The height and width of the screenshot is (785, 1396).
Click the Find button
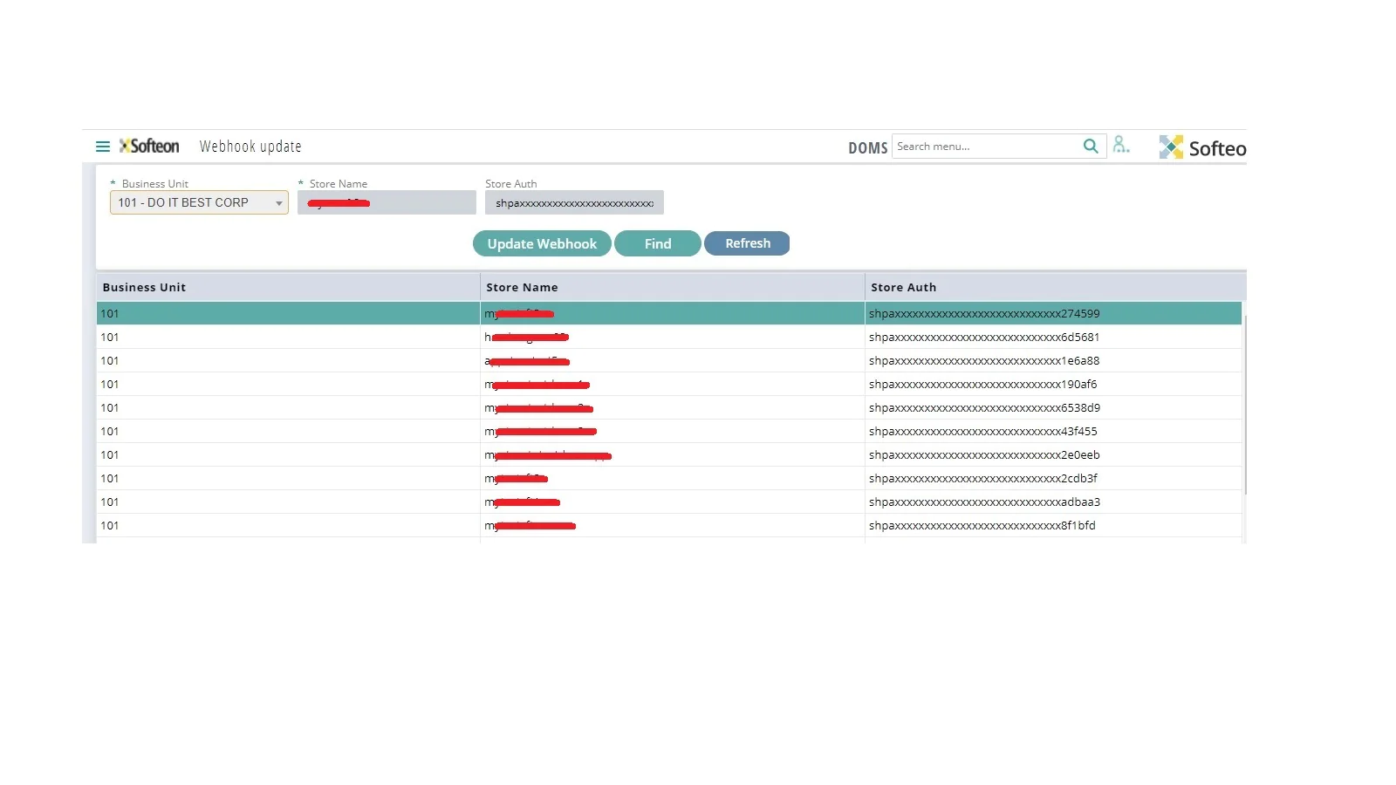pyautogui.click(x=658, y=244)
